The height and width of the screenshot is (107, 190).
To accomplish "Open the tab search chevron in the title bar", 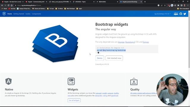I will point(174,1).
